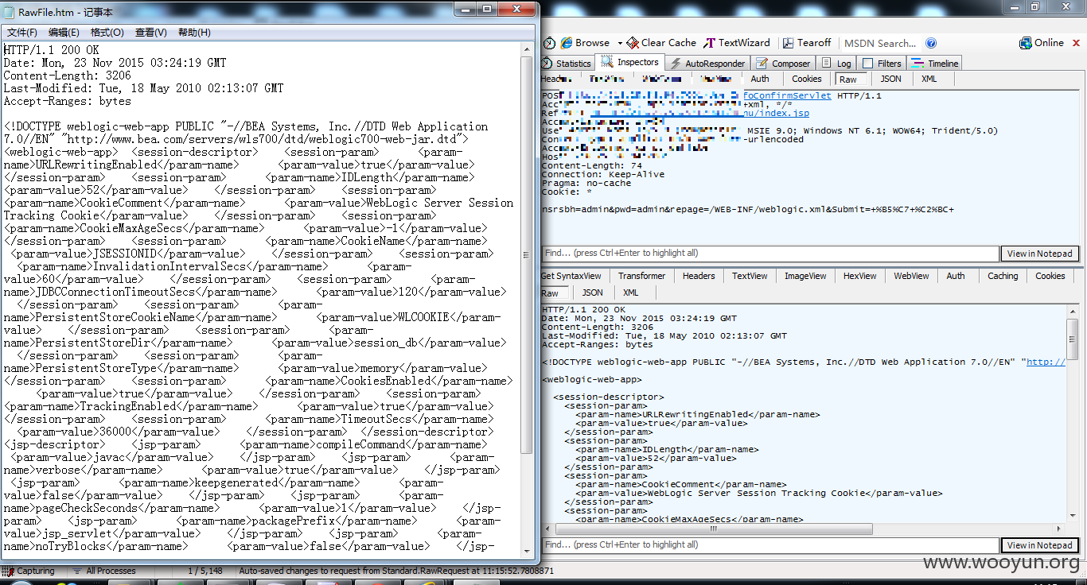
Task: Open Notepad's 文件(F) menu
Action: [22, 33]
